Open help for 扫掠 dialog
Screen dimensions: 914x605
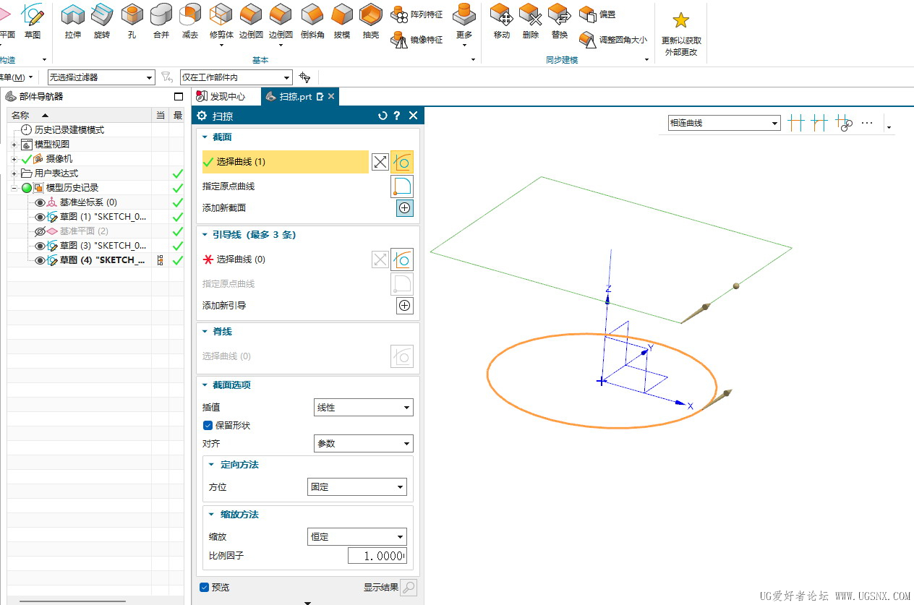397,116
